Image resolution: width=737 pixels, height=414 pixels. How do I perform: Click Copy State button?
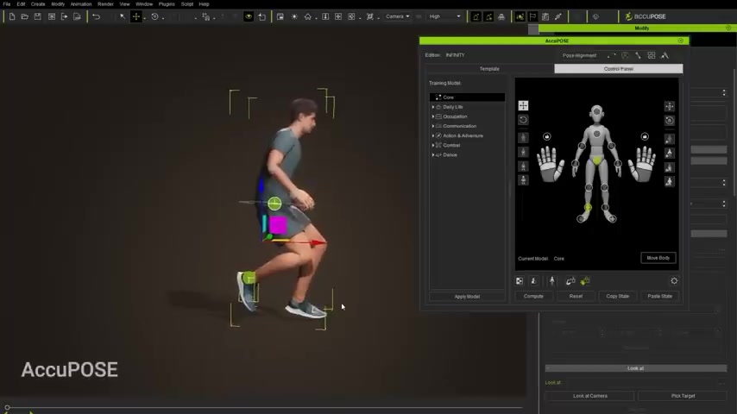pyautogui.click(x=618, y=296)
